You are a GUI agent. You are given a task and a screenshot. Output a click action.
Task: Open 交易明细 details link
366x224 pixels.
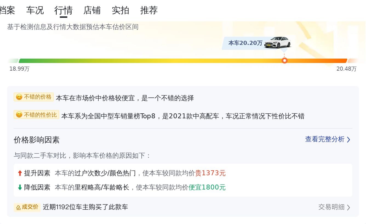click(x=331, y=207)
